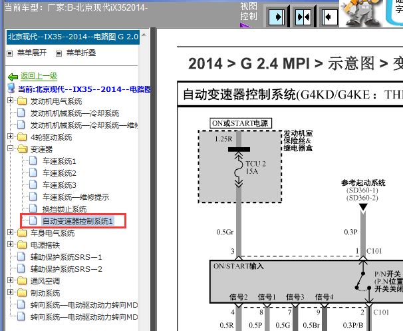This screenshot has height=331, width=403.
Task: Click the 2014 > G 2.4 MPI diagram heading
Action: (x=295, y=63)
